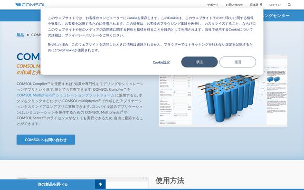
Task: Open the サポート menu item
Action: [x=213, y=5]
